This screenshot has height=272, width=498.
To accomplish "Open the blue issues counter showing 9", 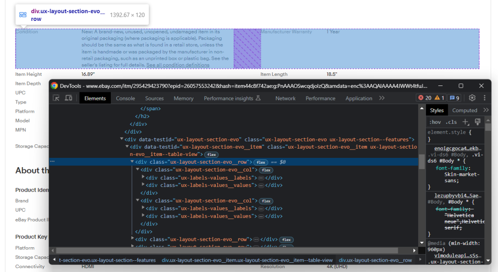I will point(454,98).
